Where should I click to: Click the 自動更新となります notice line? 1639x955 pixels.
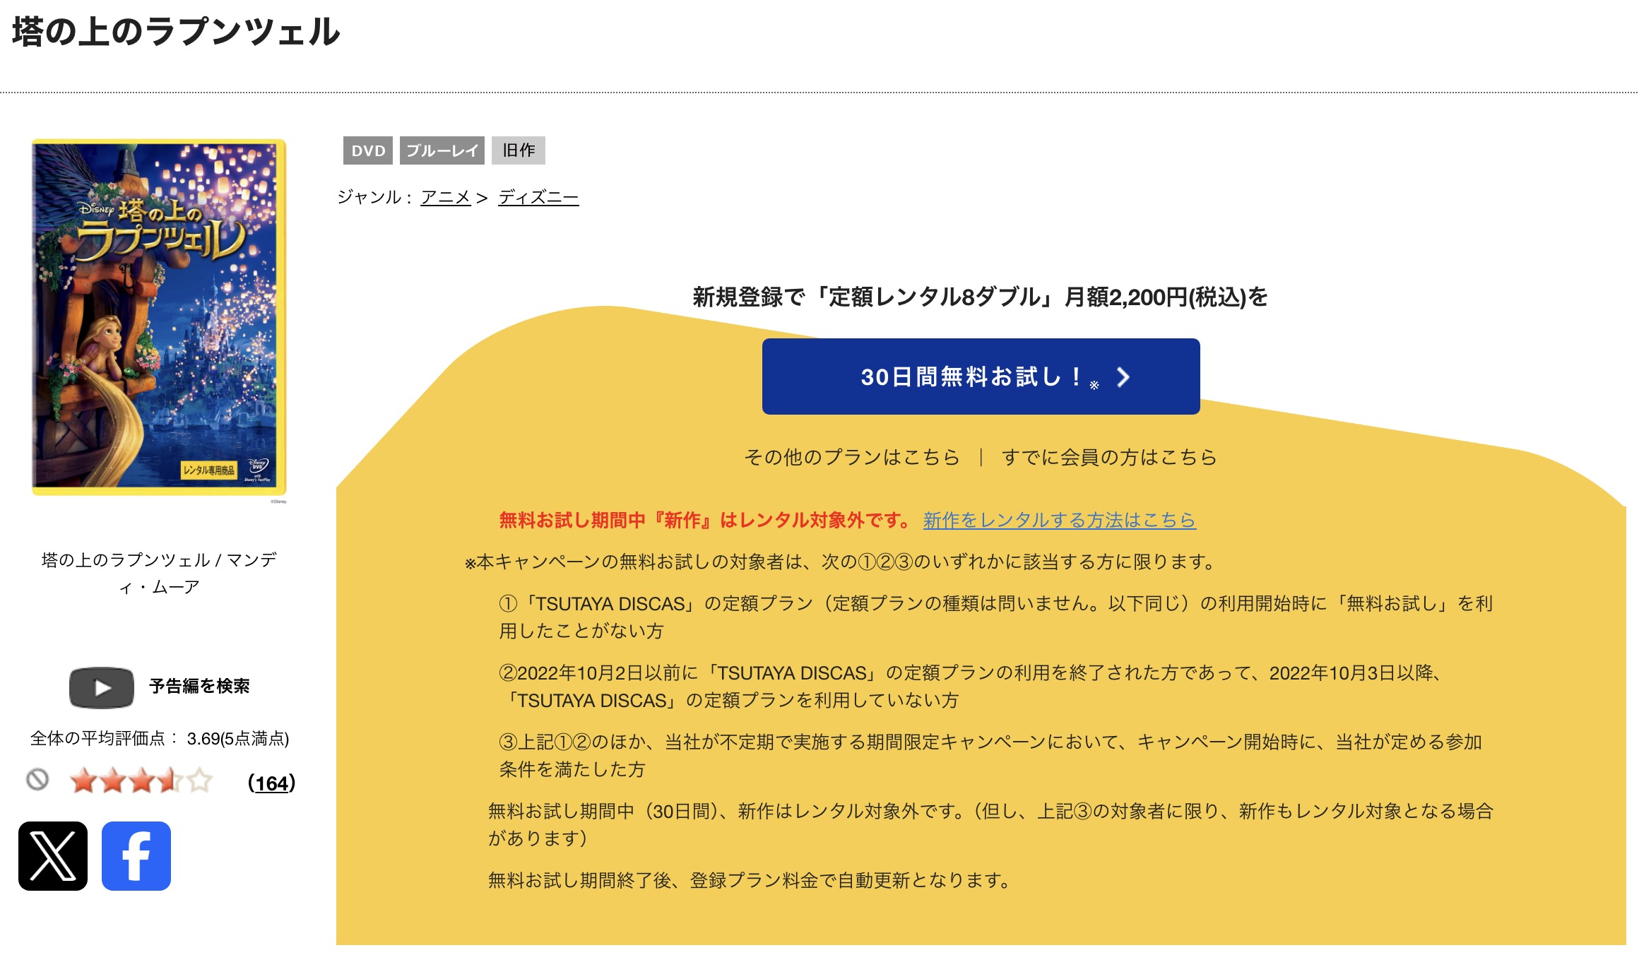click(x=750, y=880)
